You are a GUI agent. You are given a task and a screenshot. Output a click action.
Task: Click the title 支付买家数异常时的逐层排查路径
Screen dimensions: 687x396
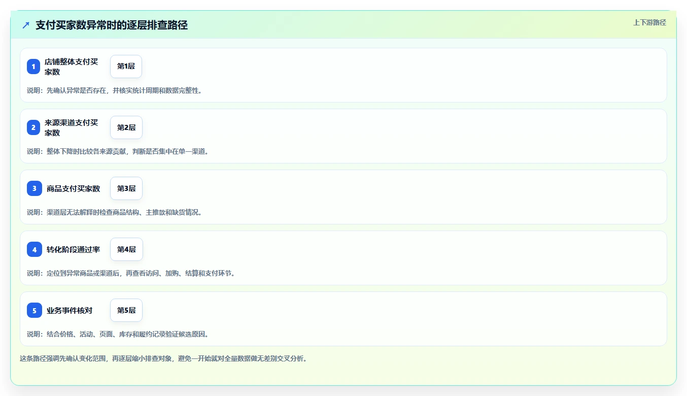click(112, 25)
